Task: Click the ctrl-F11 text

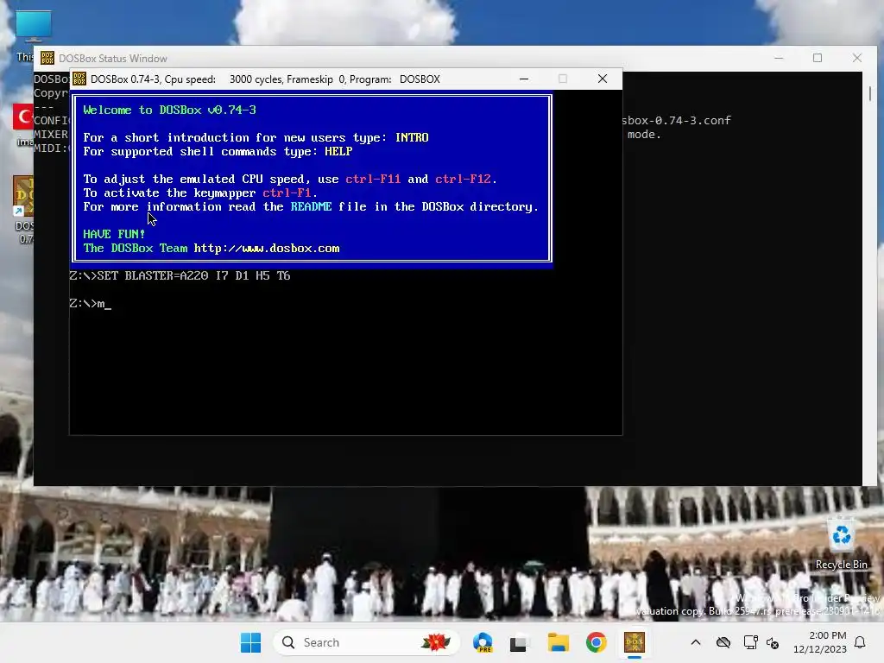Action: [373, 180]
